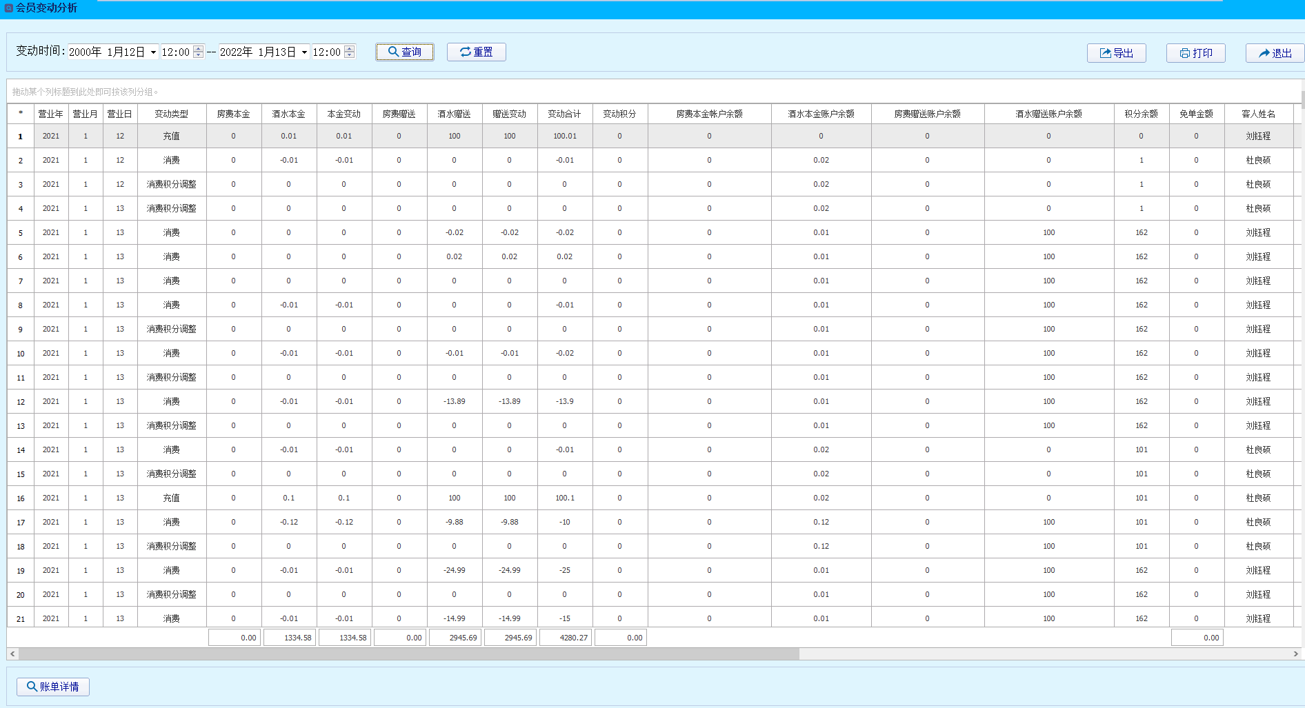Click 消费积分调整 in row 3
1305x708 pixels.
[172, 184]
